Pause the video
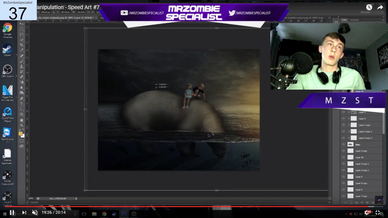Image resolution: width=388 pixels, height=218 pixels. (12, 213)
